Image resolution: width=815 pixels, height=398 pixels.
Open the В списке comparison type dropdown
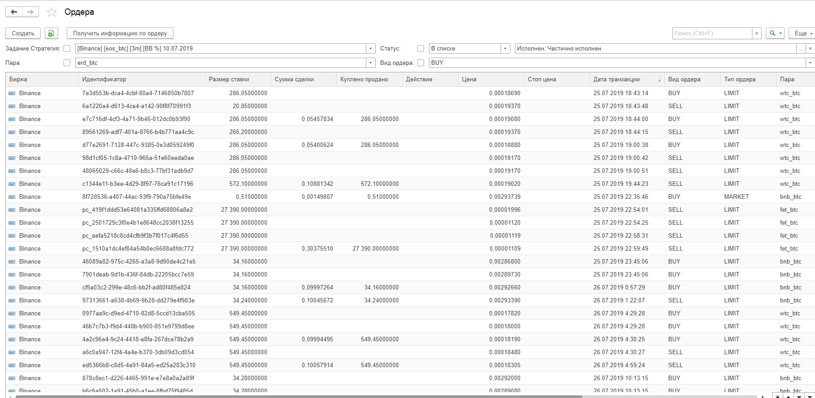point(505,49)
